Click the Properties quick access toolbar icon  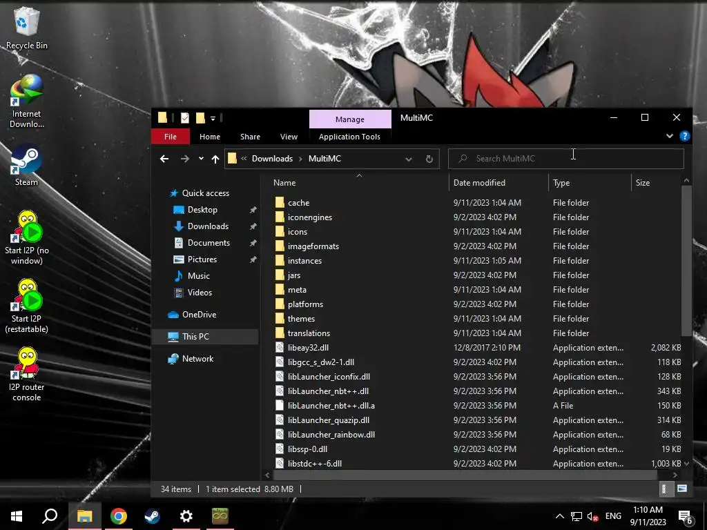coord(185,118)
